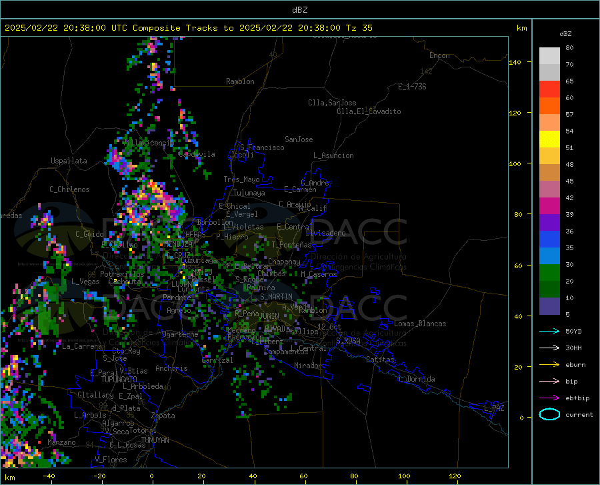This screenshot has height=485, width=600.
Task: Click the Composite Tracks timestamp header text
Action: (x=188, y=28)
